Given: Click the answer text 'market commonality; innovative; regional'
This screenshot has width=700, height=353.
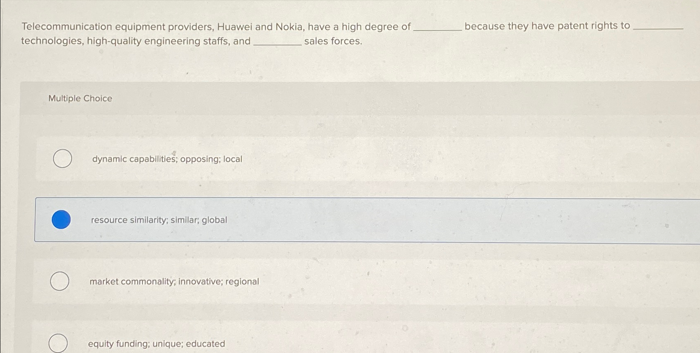Looking at the screenshot, I should tap(174, 282).
